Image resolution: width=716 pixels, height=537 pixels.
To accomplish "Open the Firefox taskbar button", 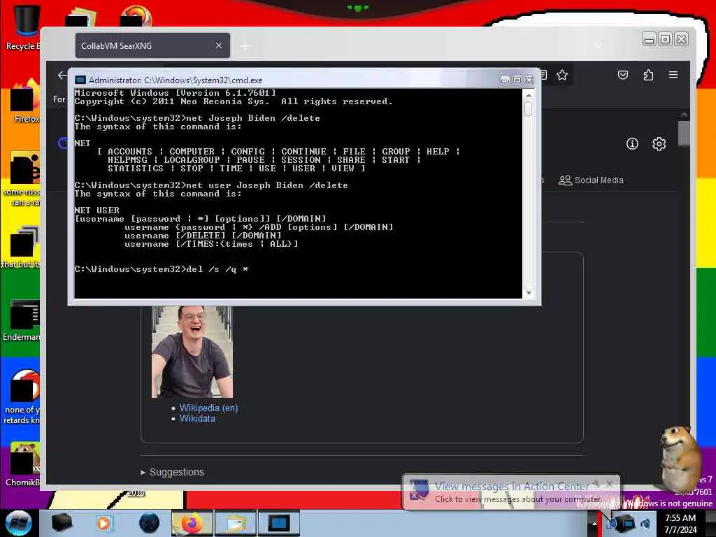I will pyautogui.click(x=192, y=523).
